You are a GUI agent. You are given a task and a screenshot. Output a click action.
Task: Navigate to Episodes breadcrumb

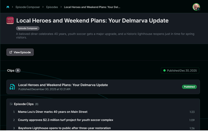click(52, 7)
